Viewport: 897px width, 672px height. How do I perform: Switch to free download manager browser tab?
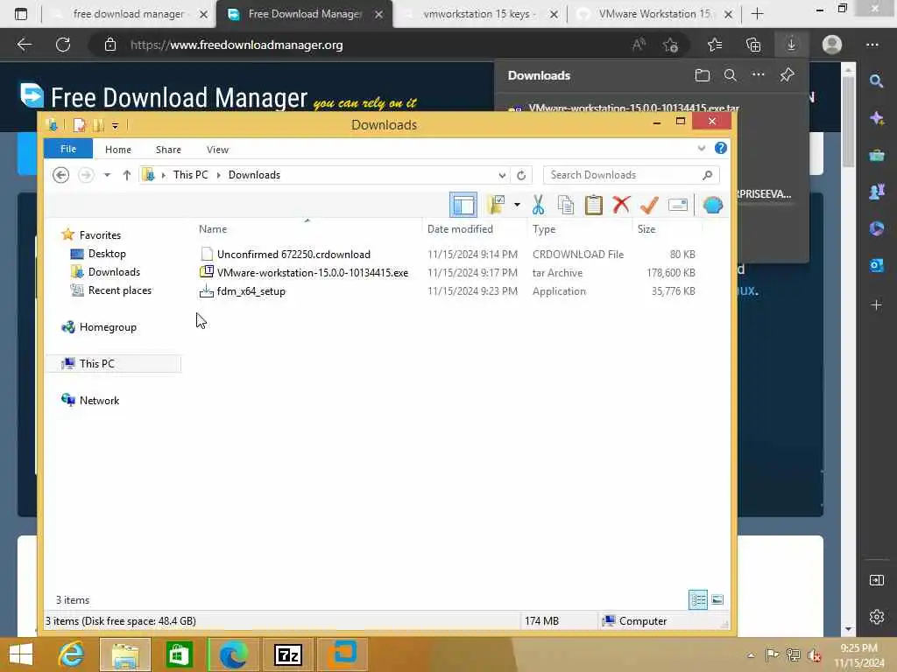coord(129,14)
